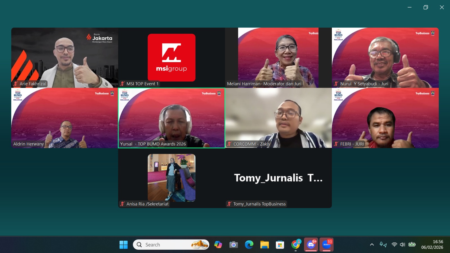The image size is (450, 253).
Task: Open Microsoft Store from taskbar
Action: point(280,245)
